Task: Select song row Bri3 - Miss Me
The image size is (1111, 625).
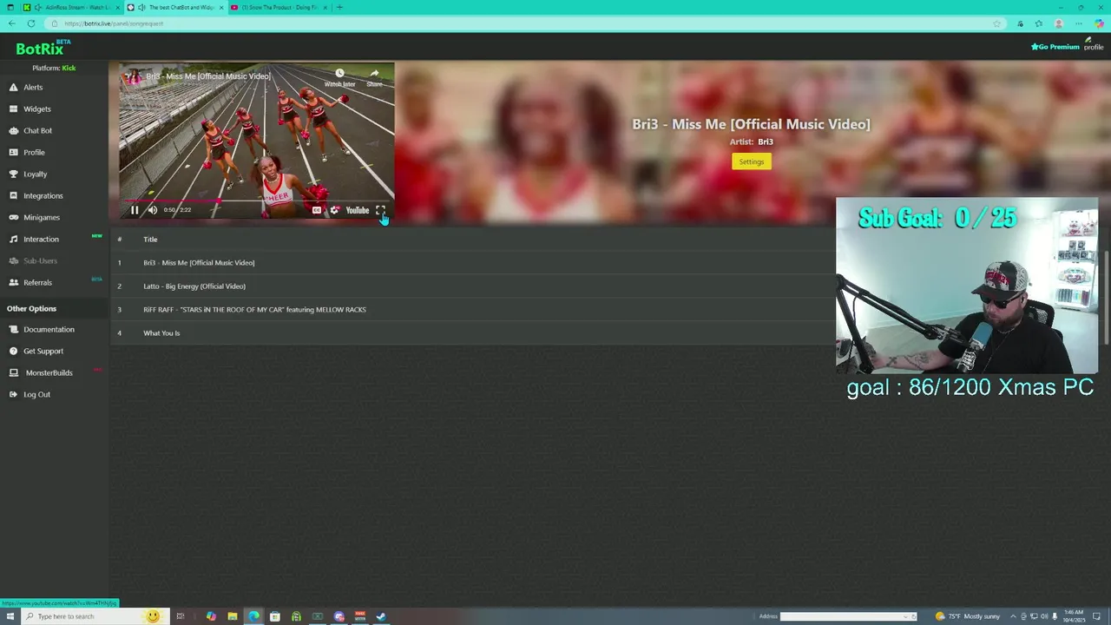Action: tap(472, 262)
